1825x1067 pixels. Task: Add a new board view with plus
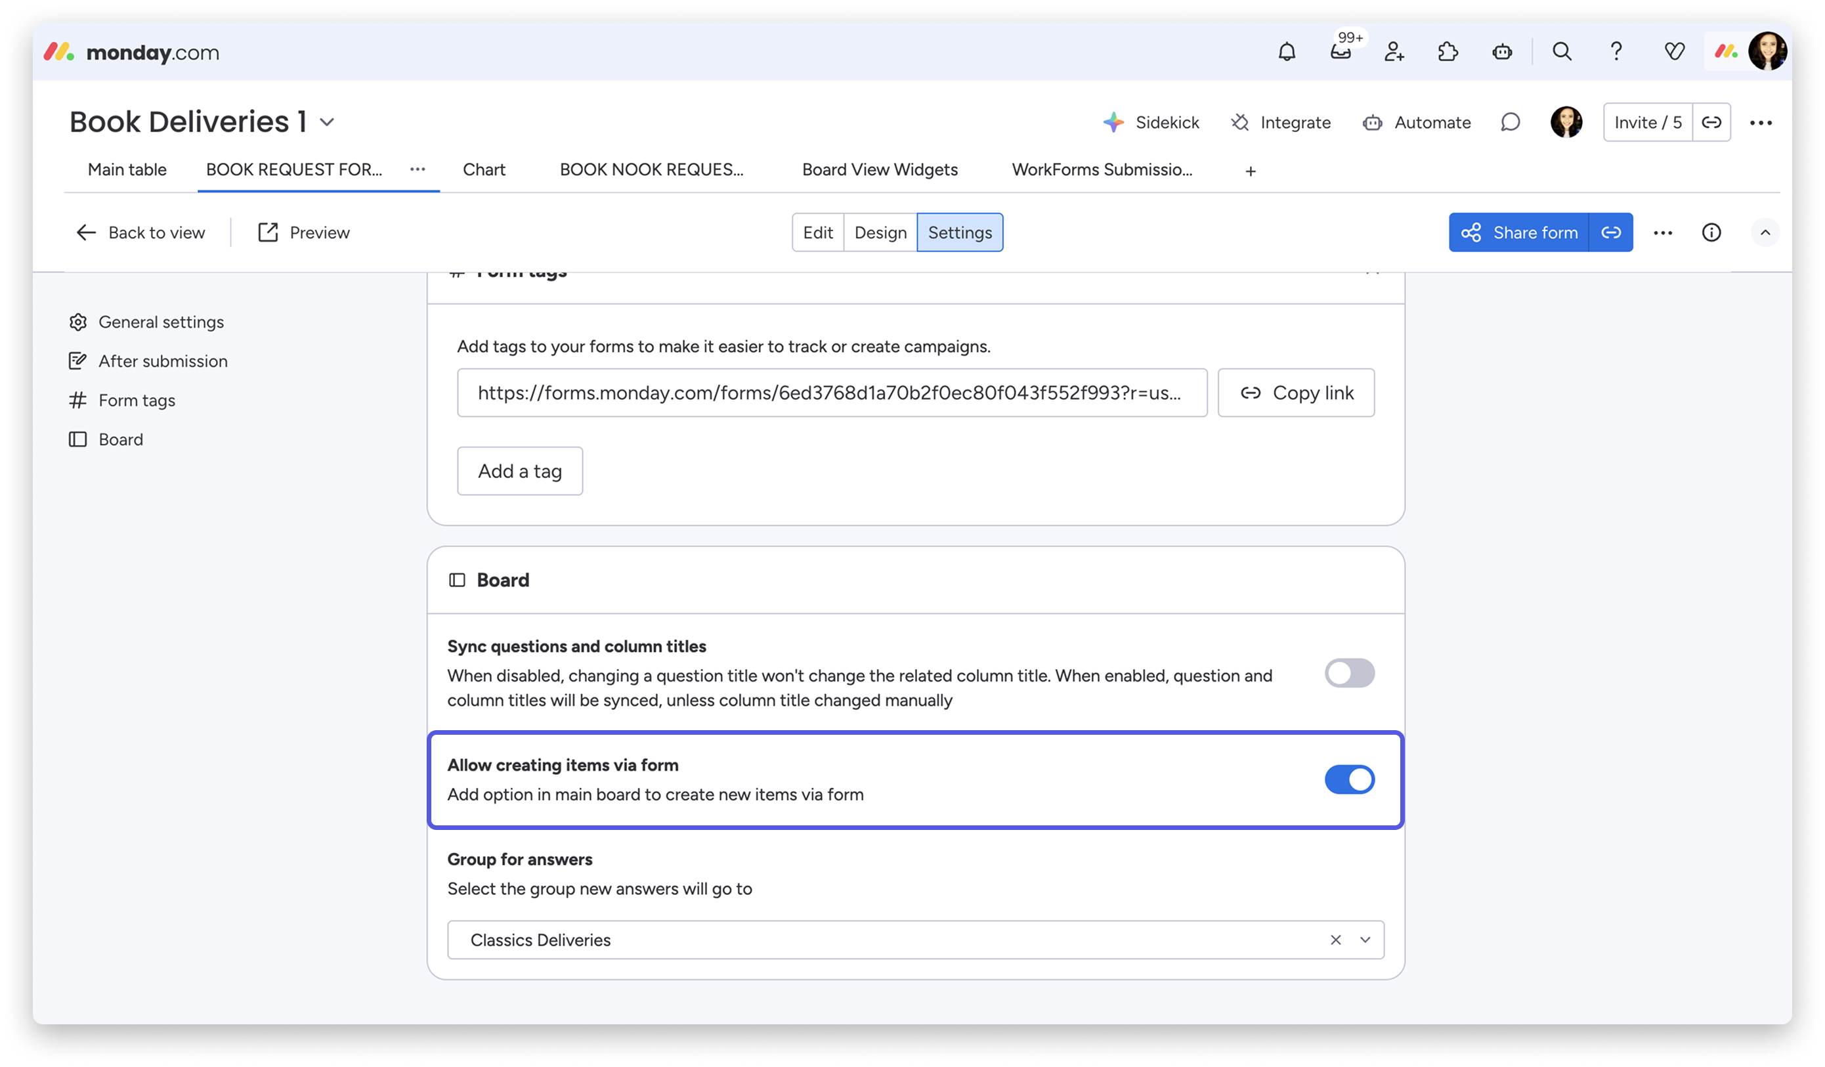tap(1251, 171)
